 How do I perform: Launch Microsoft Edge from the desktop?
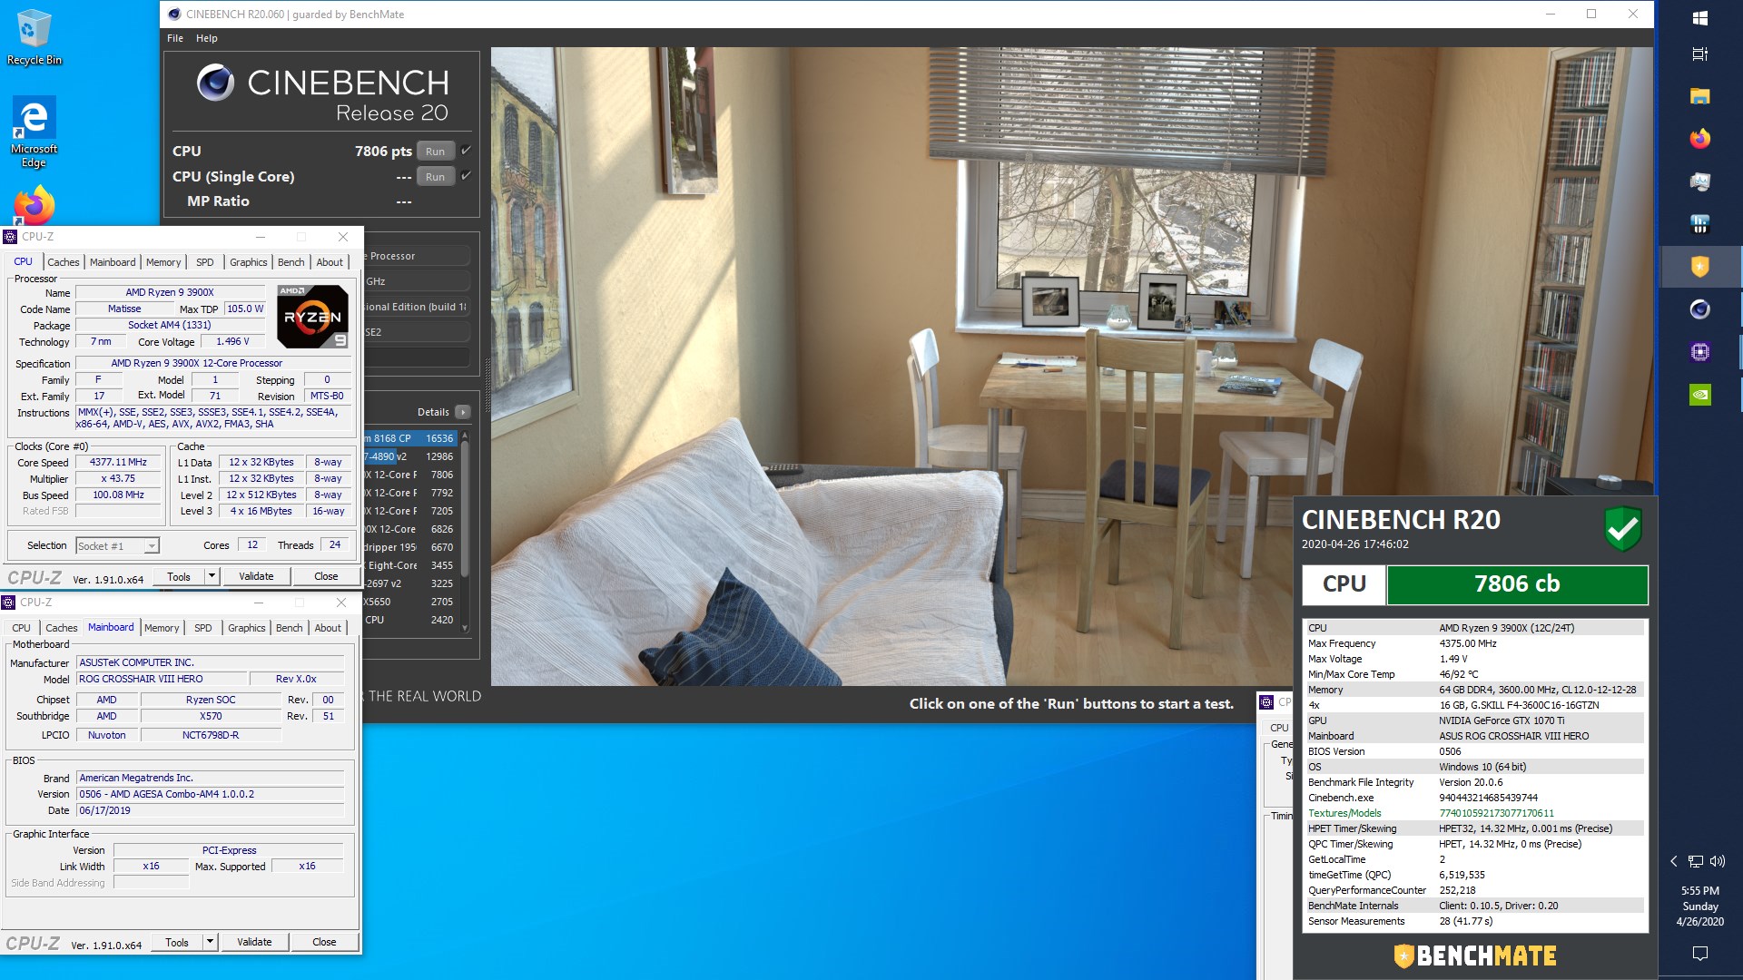point(34,132)
